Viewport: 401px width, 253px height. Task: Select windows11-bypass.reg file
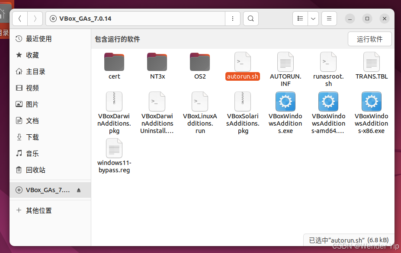tap(114, 156)
